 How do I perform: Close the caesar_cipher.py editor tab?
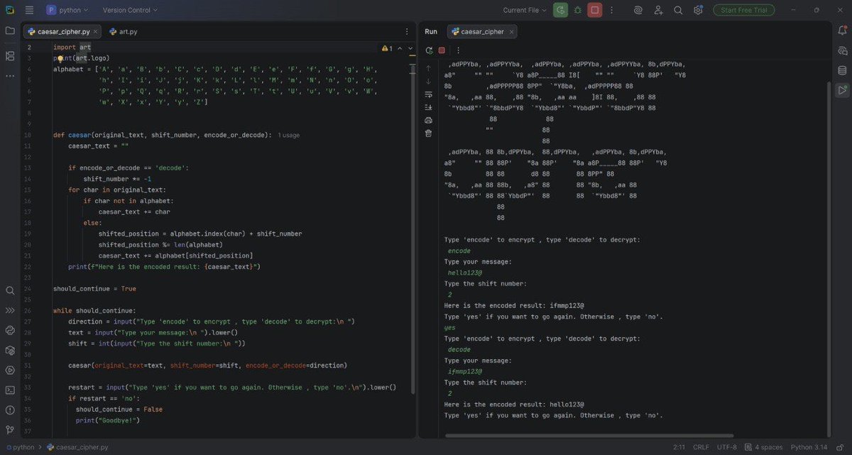[x=96, y=31]
